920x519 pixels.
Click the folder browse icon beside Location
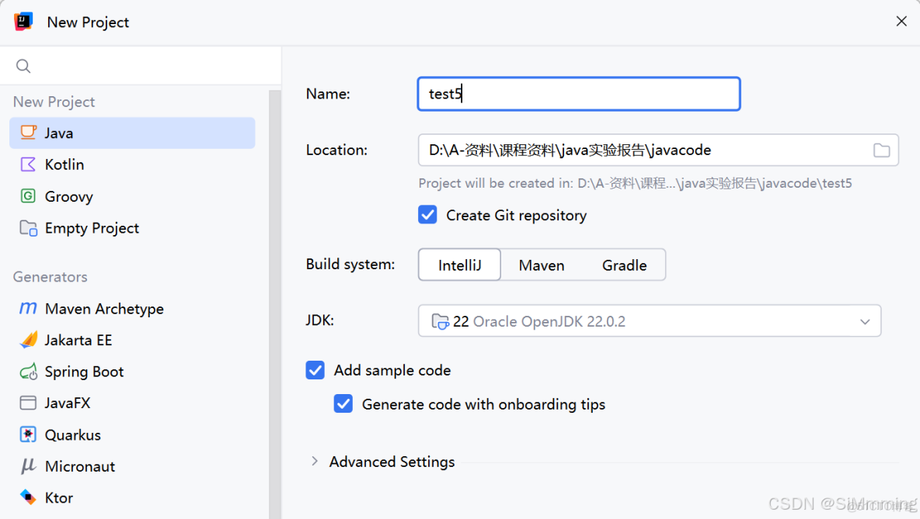click(x=882, y=150)
